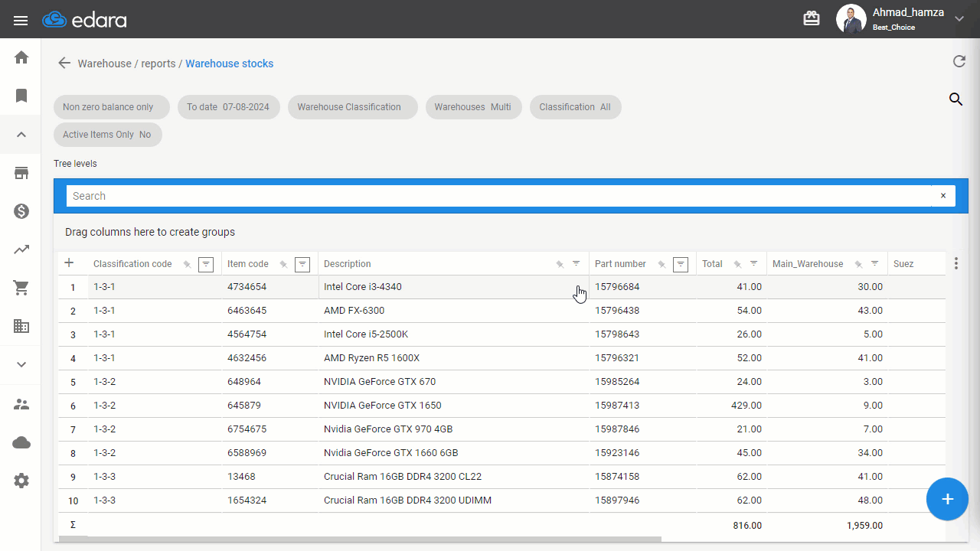Refresh the report page
980x551 pixels.
[x=959, y=62]
